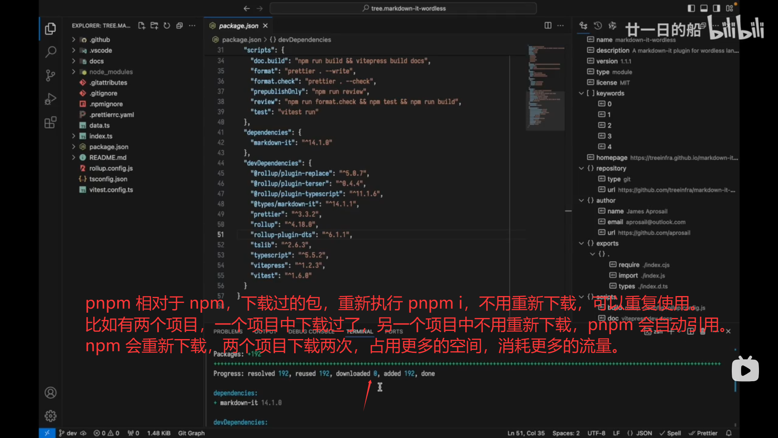778x438 pixels.
Task: Toggle bottom panel layout button
Action: tap(704, 8)
